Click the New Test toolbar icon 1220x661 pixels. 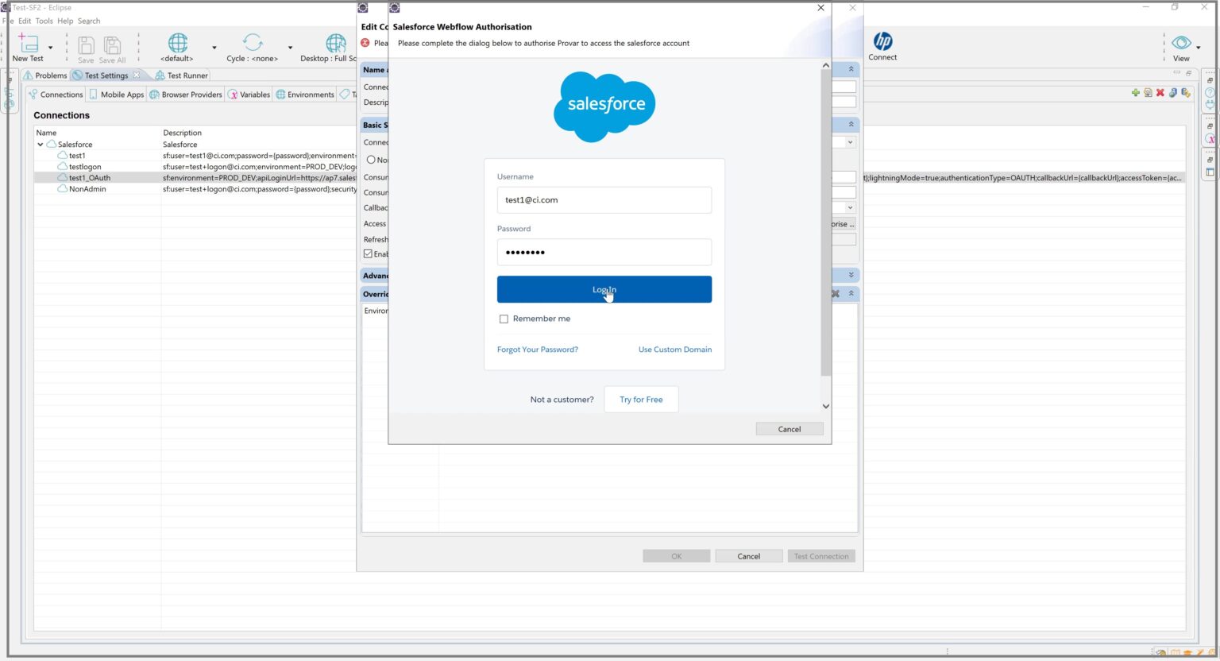[x=27, y=45]
